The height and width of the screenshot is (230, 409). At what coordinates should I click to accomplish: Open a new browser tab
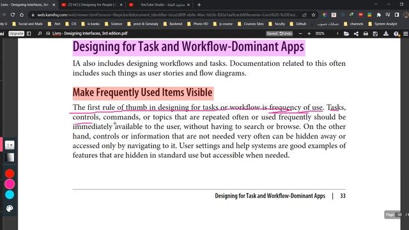pyautogui.click(x=199, y=4)
